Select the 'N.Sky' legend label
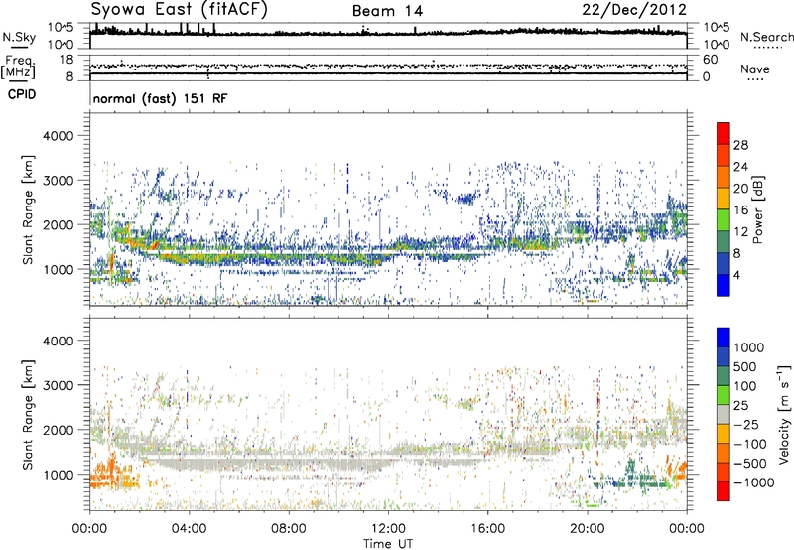 coord(19,37)
